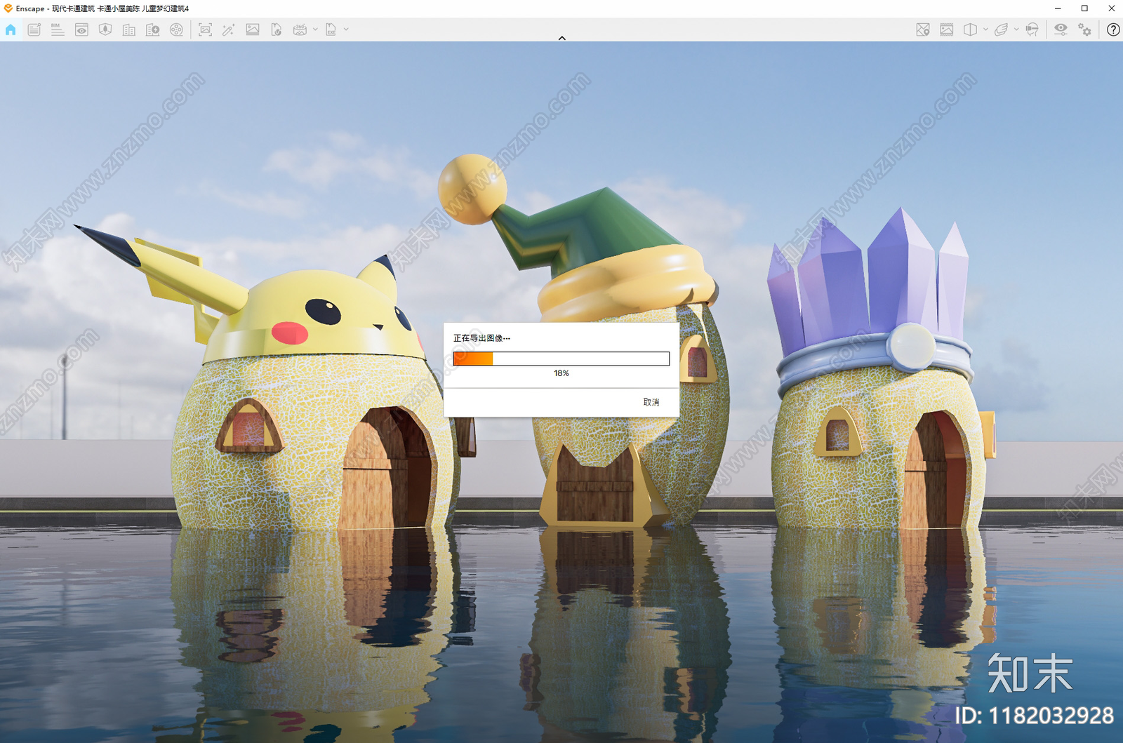Viewport: 1123px width, 743px height.
Task: Click the Enscape window title text
Action: point(102,8)
